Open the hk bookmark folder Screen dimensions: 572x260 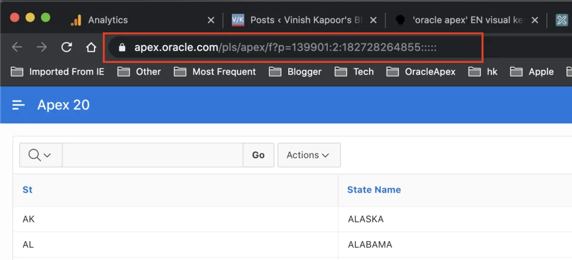(x=483, y=72)
